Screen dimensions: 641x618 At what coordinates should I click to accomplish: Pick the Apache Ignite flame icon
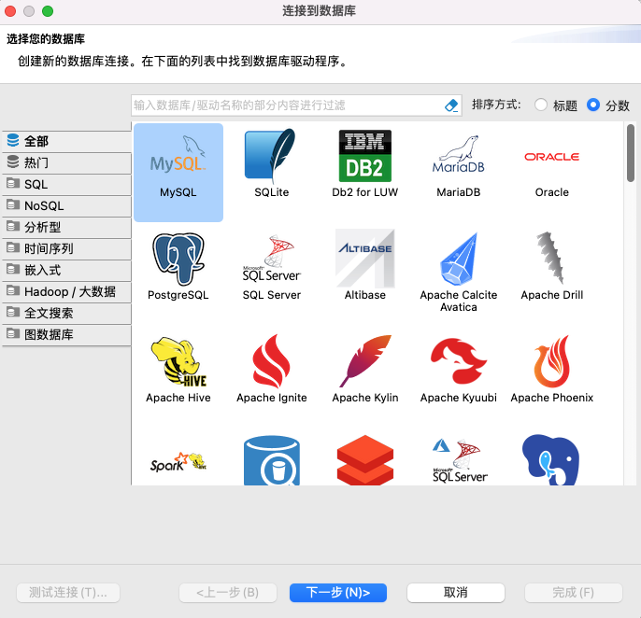271,361
